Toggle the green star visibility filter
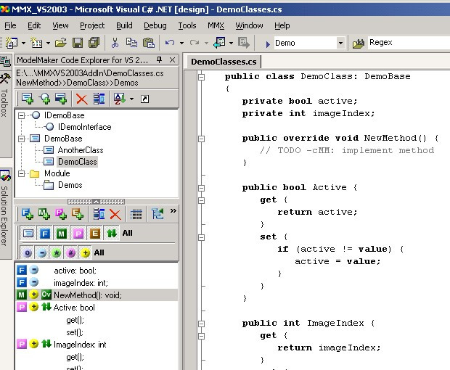This screenshot has width=450, height=370. [x=57, y=253]
